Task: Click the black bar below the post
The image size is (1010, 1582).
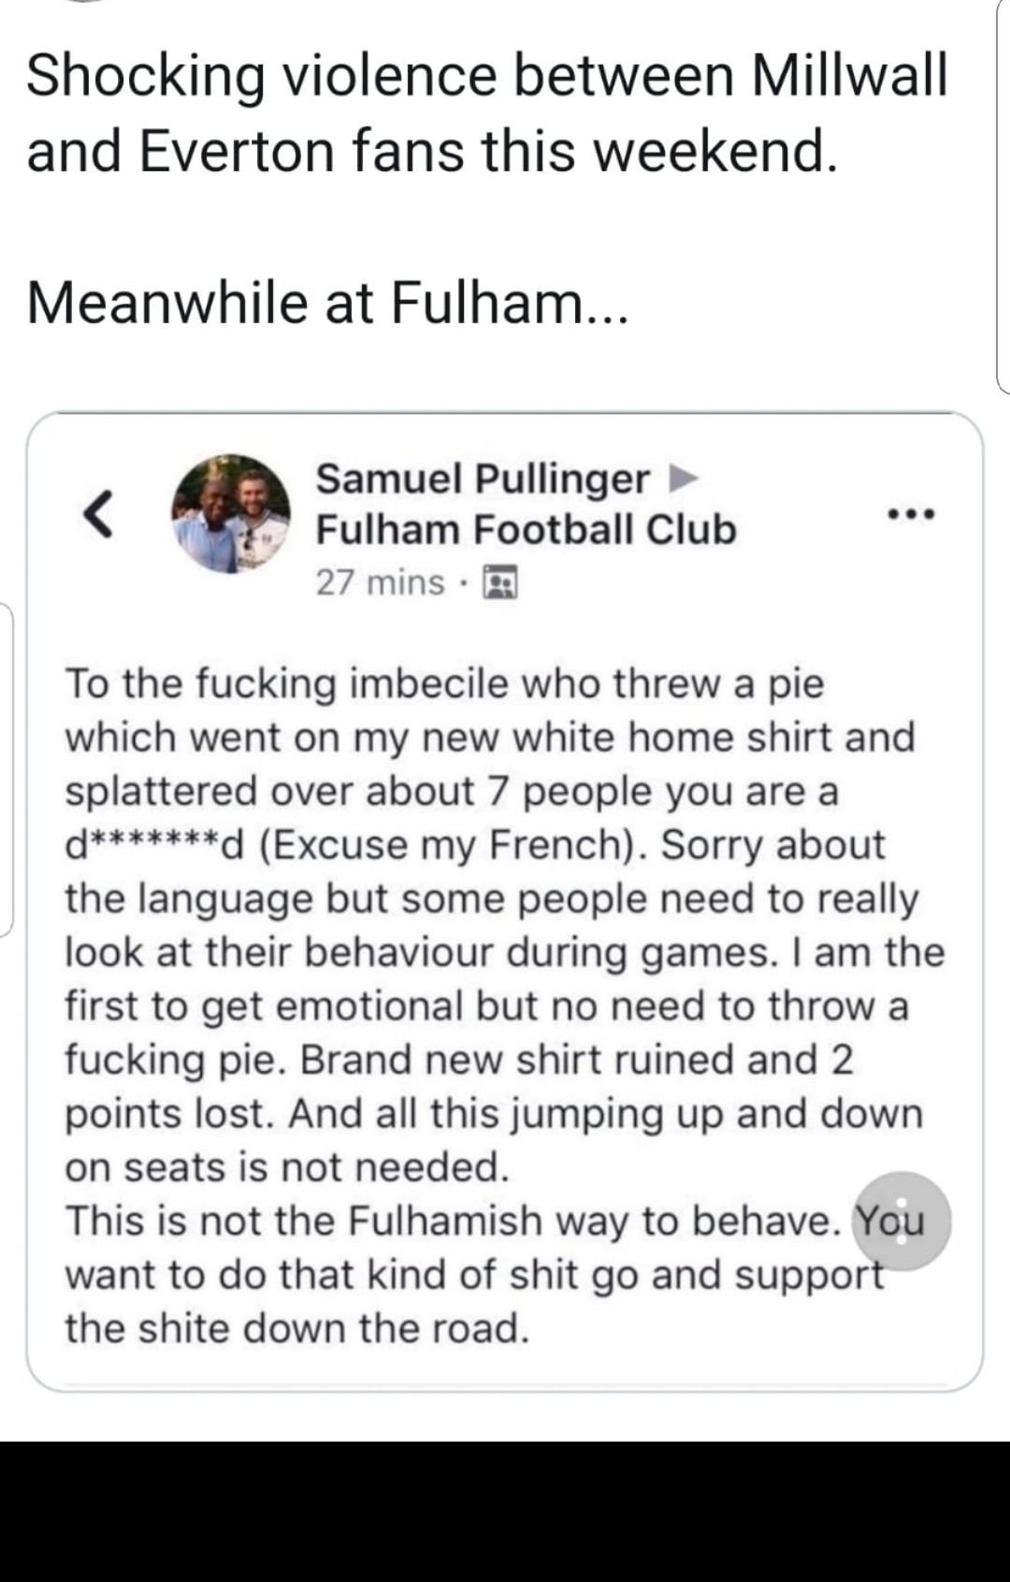Action: [505, 1511]
